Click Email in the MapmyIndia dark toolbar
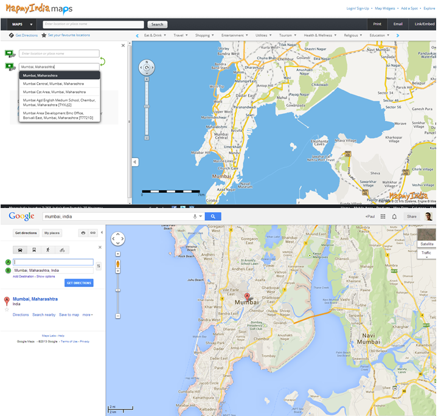Viewport: 438px width, 416px height. pyautogui.click(x=398, y=24)
